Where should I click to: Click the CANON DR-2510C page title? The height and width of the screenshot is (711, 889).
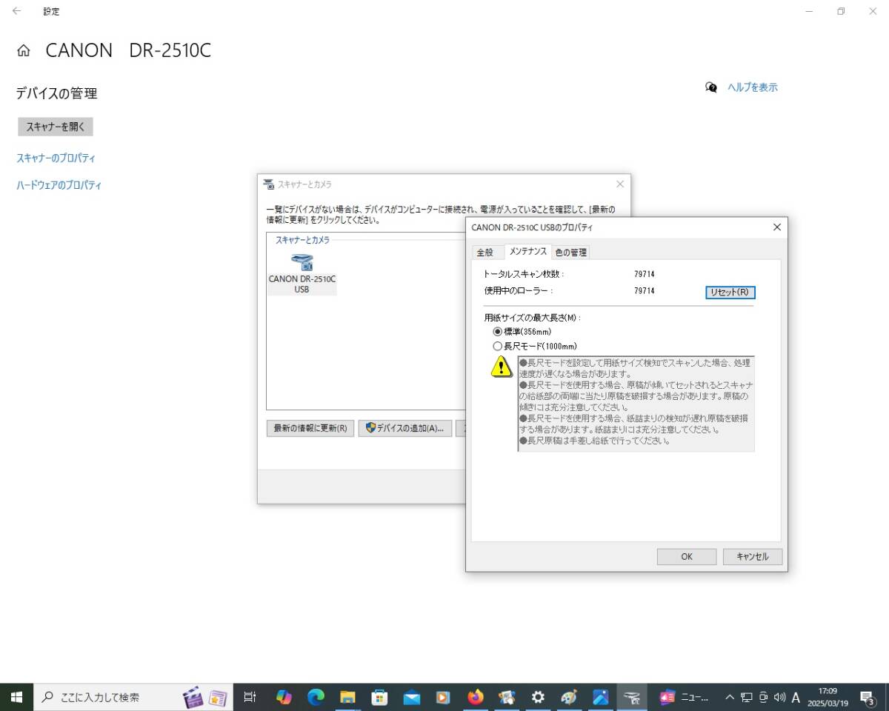point(128,50)
